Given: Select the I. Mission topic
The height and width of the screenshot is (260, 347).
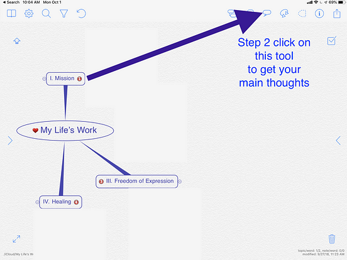Looking at the screenshot, I should 65,79.
